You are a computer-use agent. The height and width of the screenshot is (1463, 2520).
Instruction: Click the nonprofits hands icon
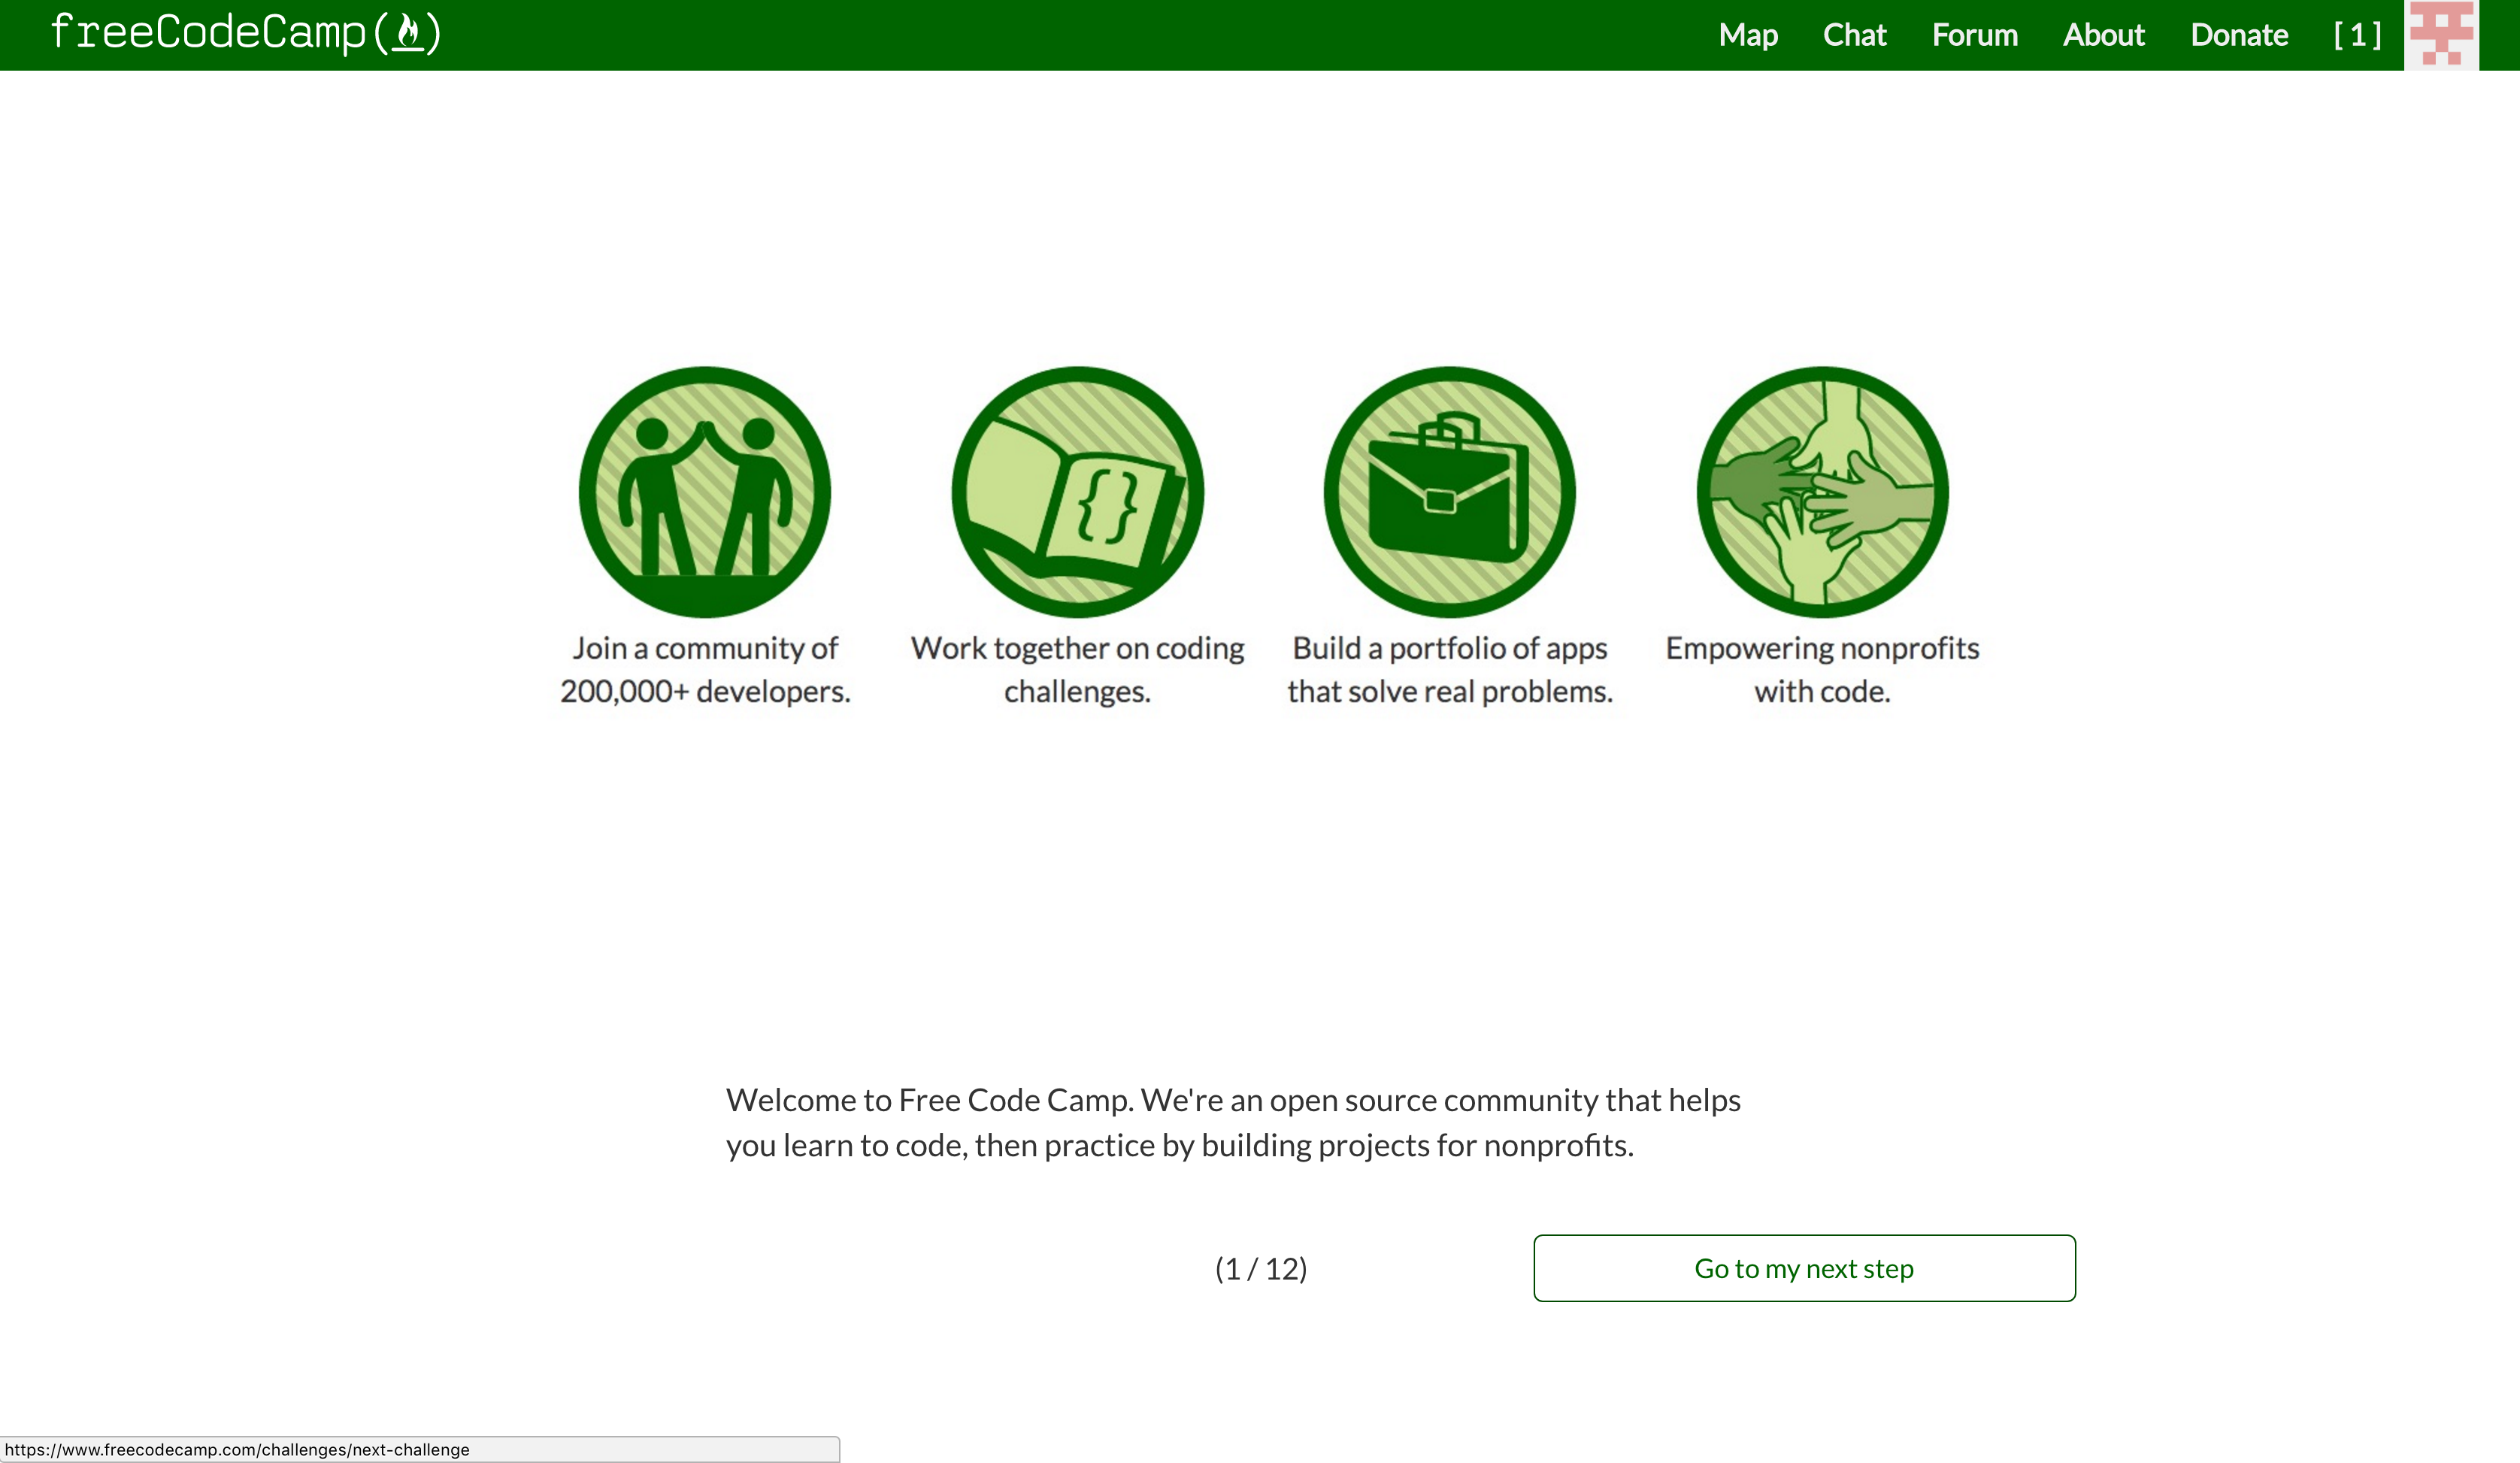coord(1822,492)
